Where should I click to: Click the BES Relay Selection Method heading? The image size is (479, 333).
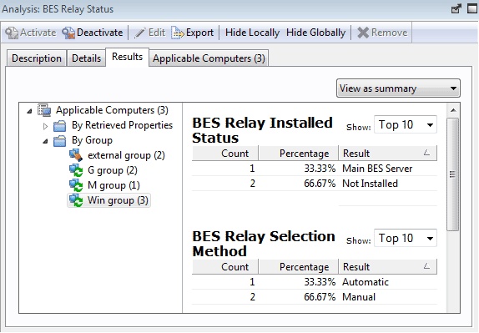pos(264,244)
